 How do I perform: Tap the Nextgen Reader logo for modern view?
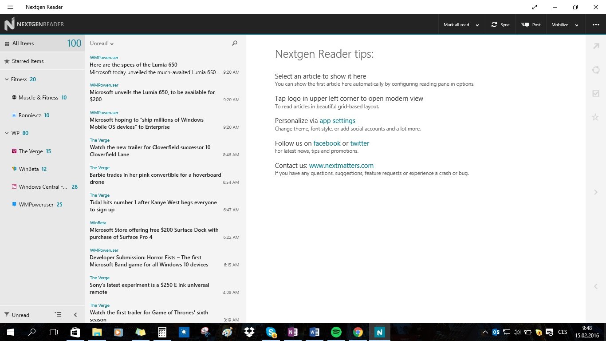pyautogui.click(x=34, y=24)
